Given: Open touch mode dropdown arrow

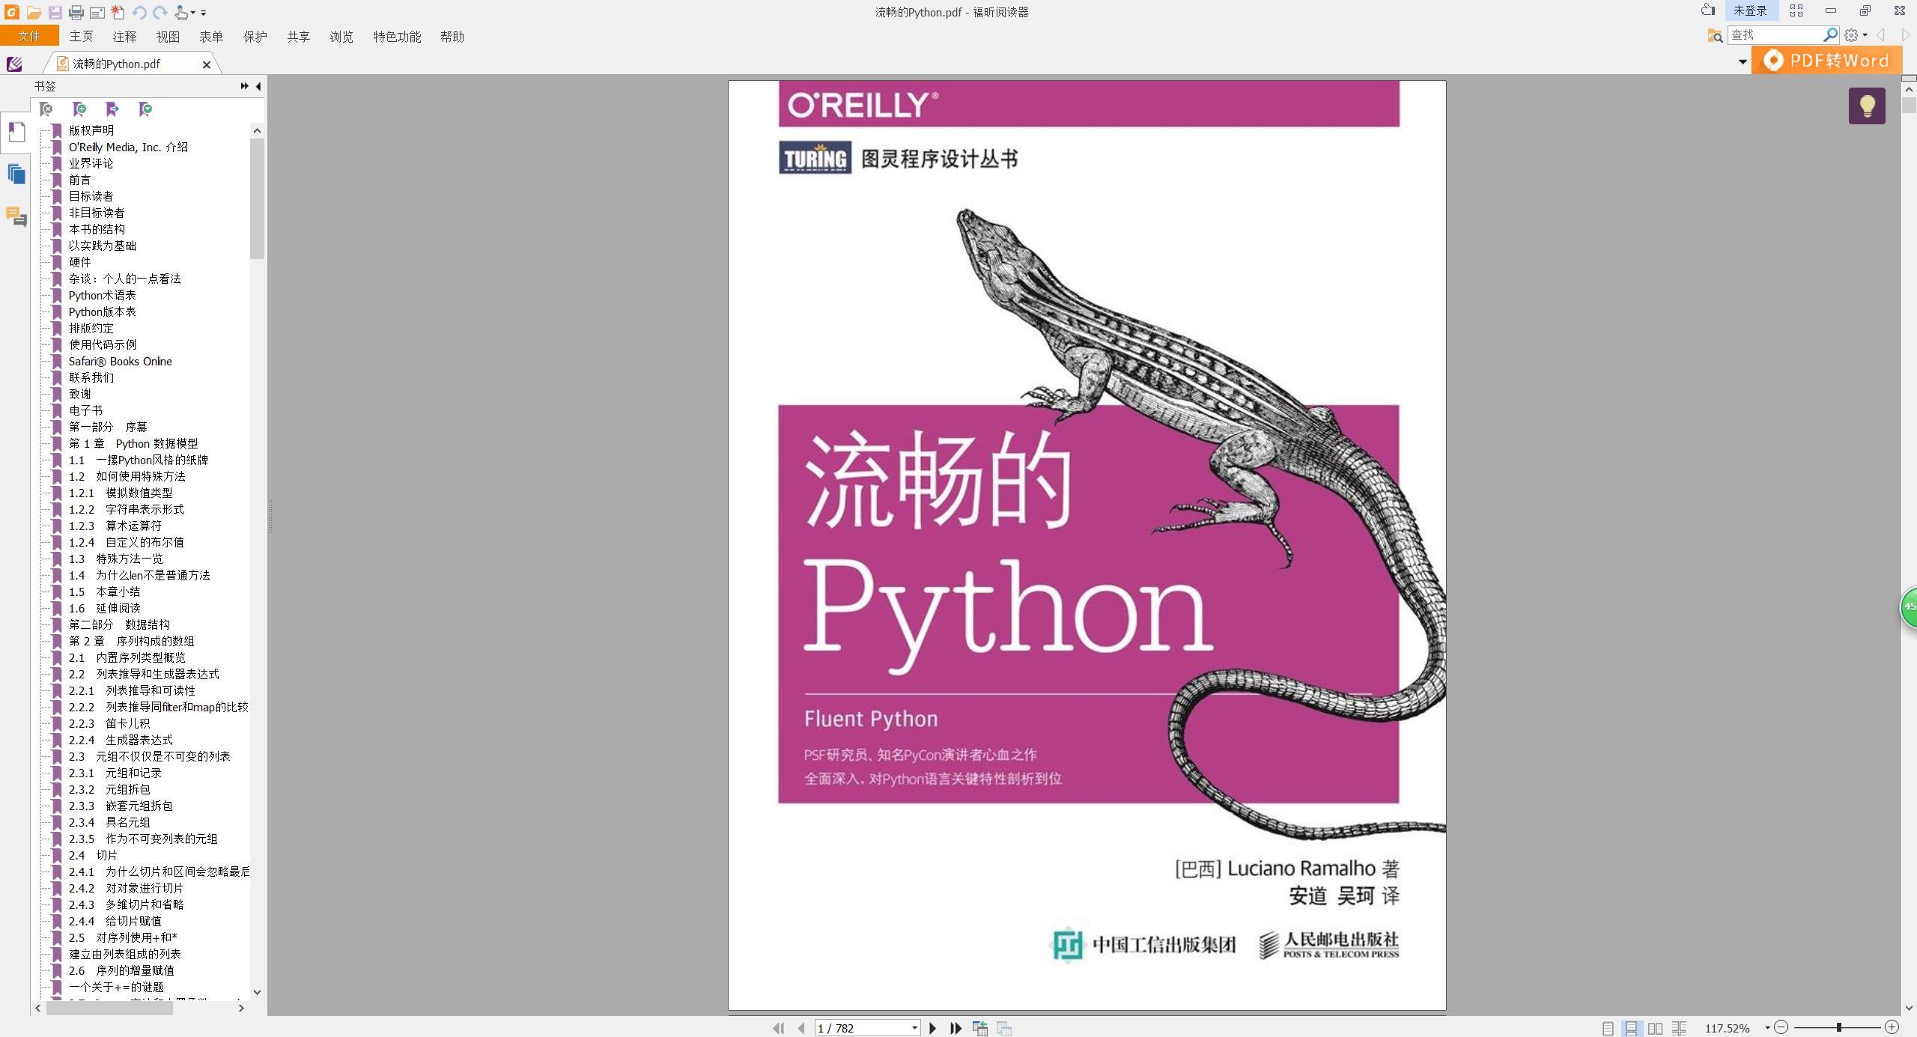Looking at the screenshot, I should (192, 13).
